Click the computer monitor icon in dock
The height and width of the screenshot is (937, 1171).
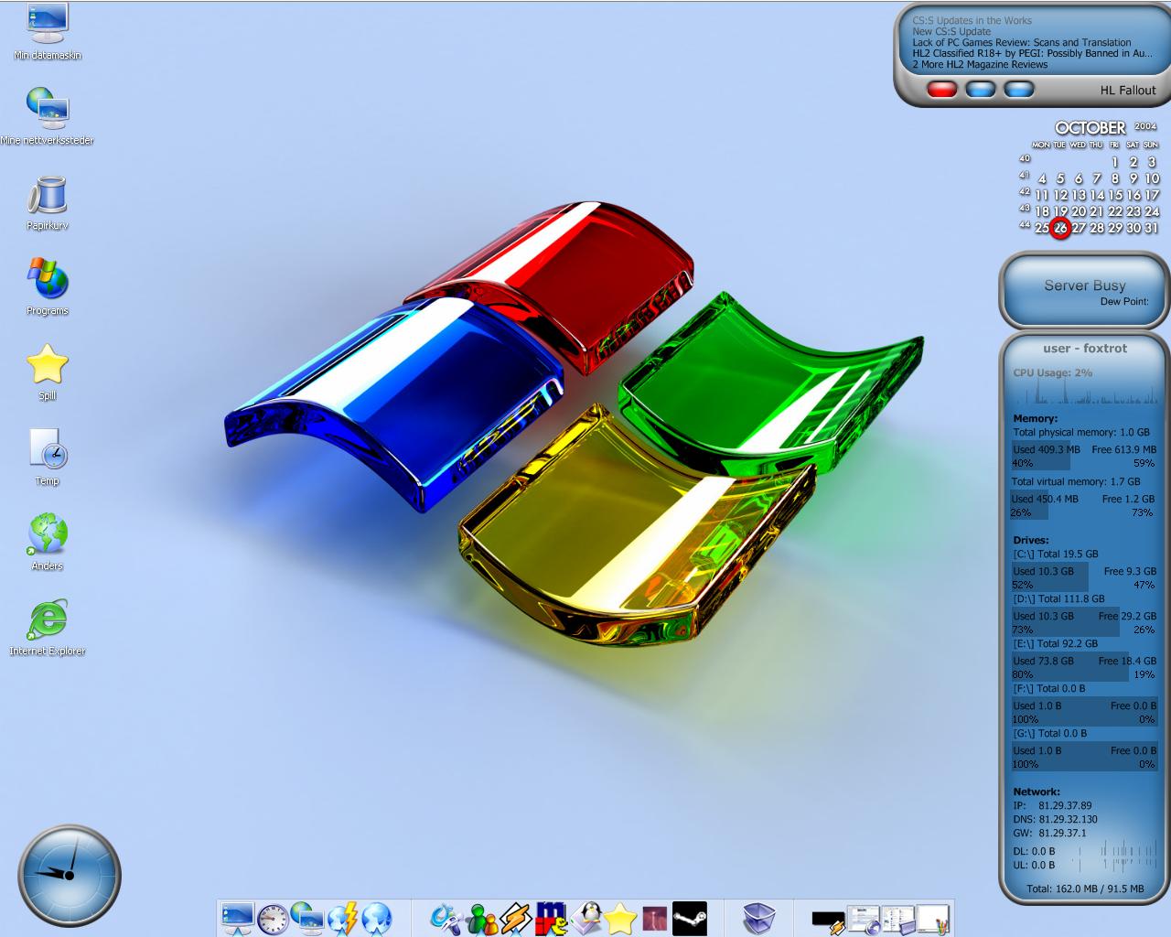coord(238,918)
